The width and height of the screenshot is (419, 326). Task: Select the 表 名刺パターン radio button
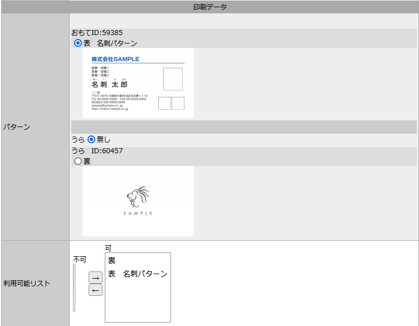point(78,43)
